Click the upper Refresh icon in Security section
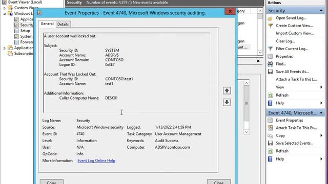328x184 pixels. [270, 96]
